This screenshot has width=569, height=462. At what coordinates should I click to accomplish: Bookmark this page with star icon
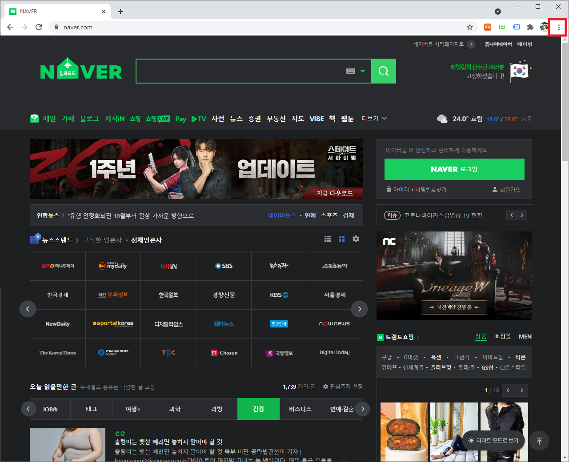pos(470,27)
